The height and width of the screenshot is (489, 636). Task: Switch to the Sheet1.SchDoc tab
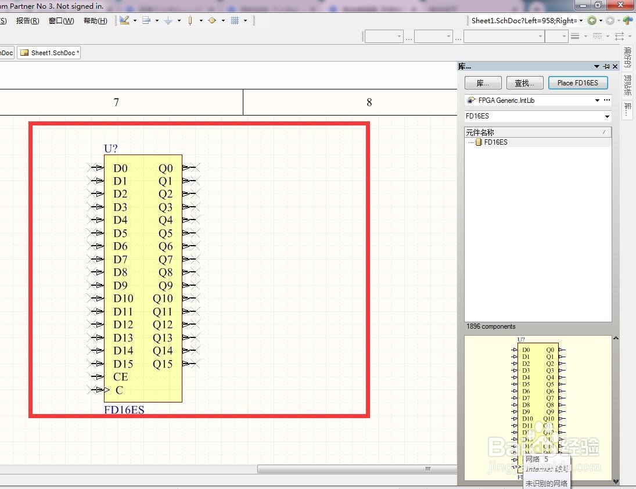pyautogui.click(x=49, y=53)
